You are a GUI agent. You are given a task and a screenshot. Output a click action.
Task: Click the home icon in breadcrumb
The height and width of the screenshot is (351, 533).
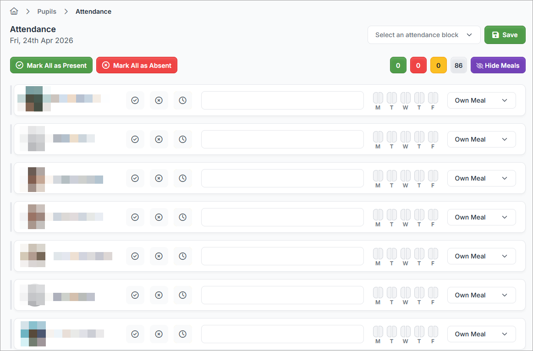(x=14, y=11)
